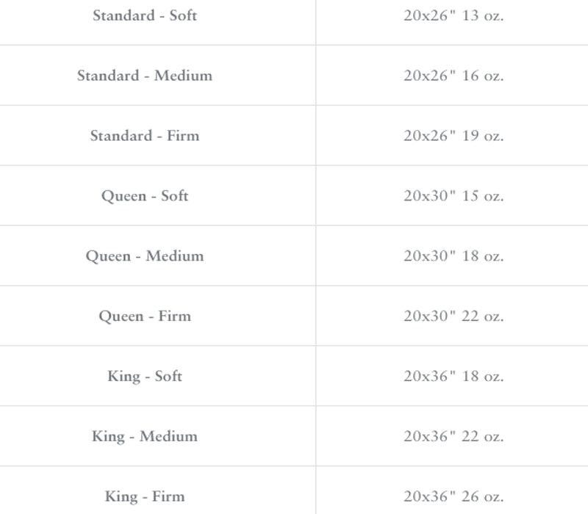Click 20x26" dimension in the 13 oz. row
Image resolution: width=588 pixels, height=514 pixels.
pyautogui.click(x=429, y=15)
